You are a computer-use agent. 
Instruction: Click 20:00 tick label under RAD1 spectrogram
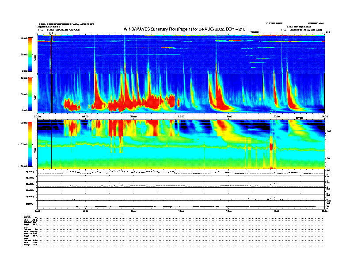pos(277,116)
